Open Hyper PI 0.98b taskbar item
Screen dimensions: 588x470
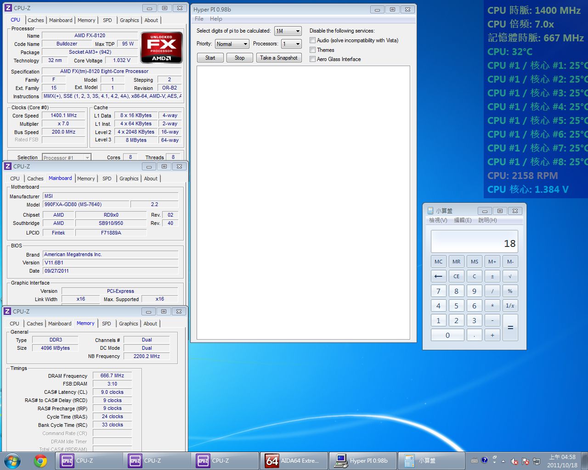pos(362,461)
